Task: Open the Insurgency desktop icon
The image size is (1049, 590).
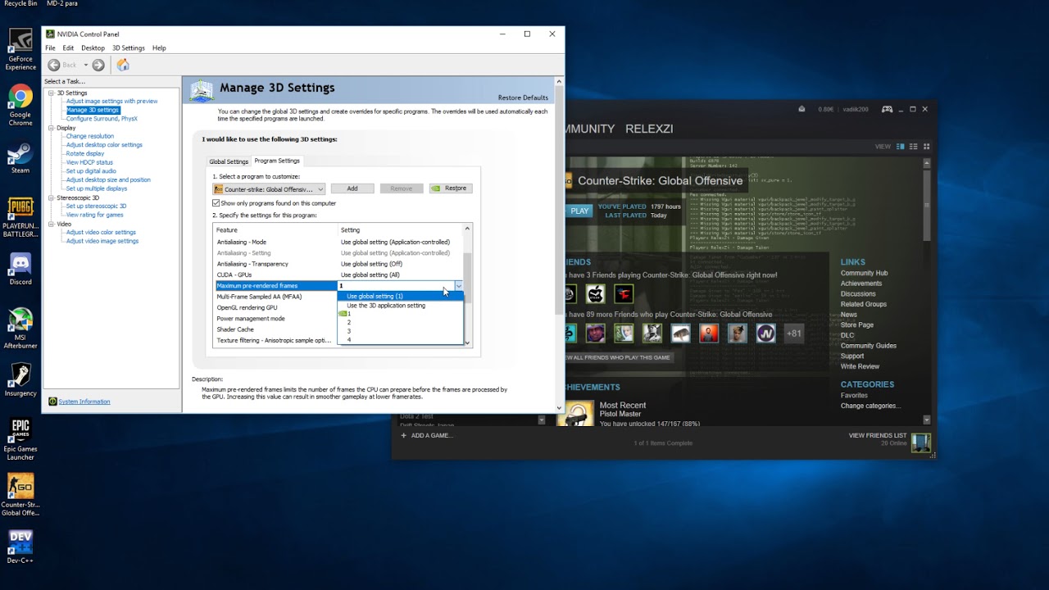Action: [x=20, y=381]
